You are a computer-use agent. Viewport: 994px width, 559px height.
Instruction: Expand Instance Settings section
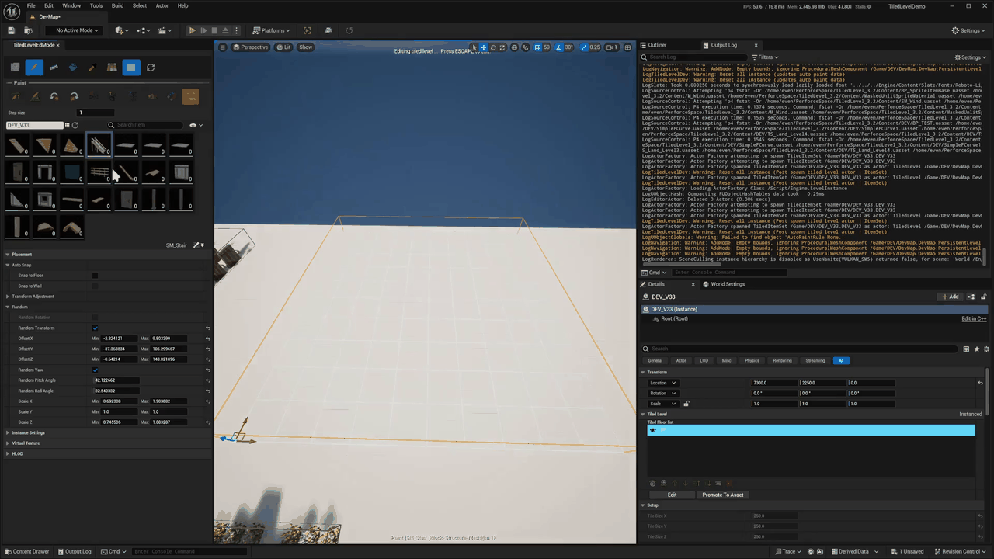pyautogui.click(x=8, y=432)
